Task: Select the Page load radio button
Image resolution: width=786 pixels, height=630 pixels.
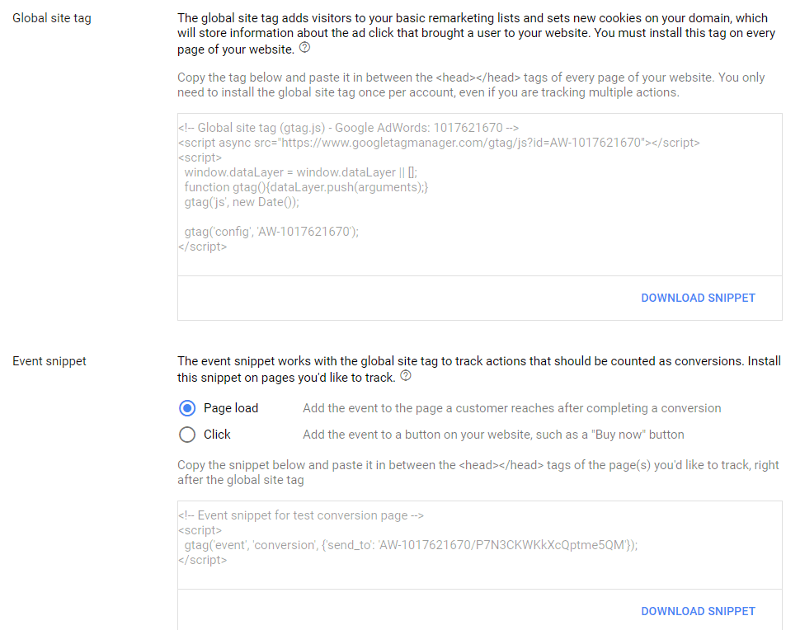Action: point(187,408)
